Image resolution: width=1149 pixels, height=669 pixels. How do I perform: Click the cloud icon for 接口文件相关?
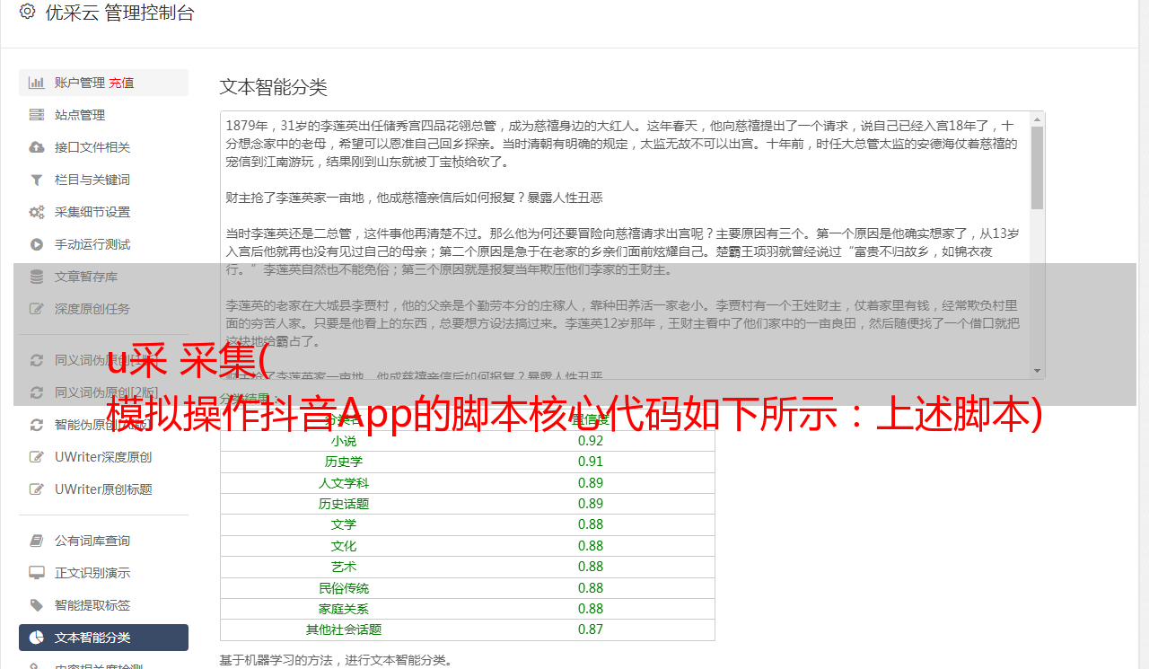click(37, 147)
